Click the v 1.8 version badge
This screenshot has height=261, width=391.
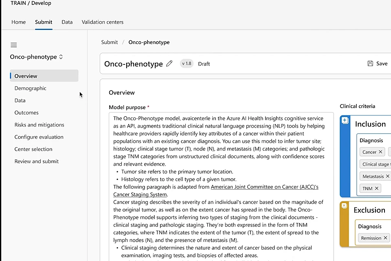pos(187,64)
